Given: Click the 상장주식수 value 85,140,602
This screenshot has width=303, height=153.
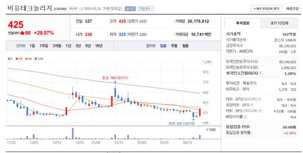Looking at the screenshot, I should (288, 46).
